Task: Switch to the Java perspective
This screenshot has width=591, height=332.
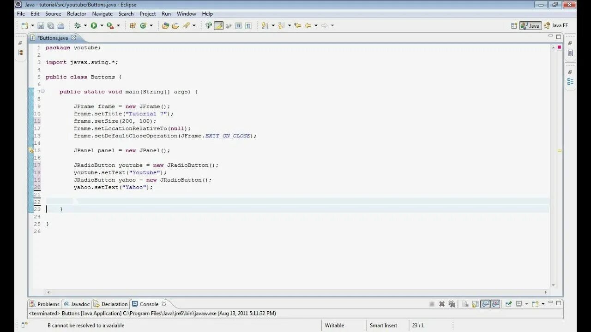Action: click(530, 26)
